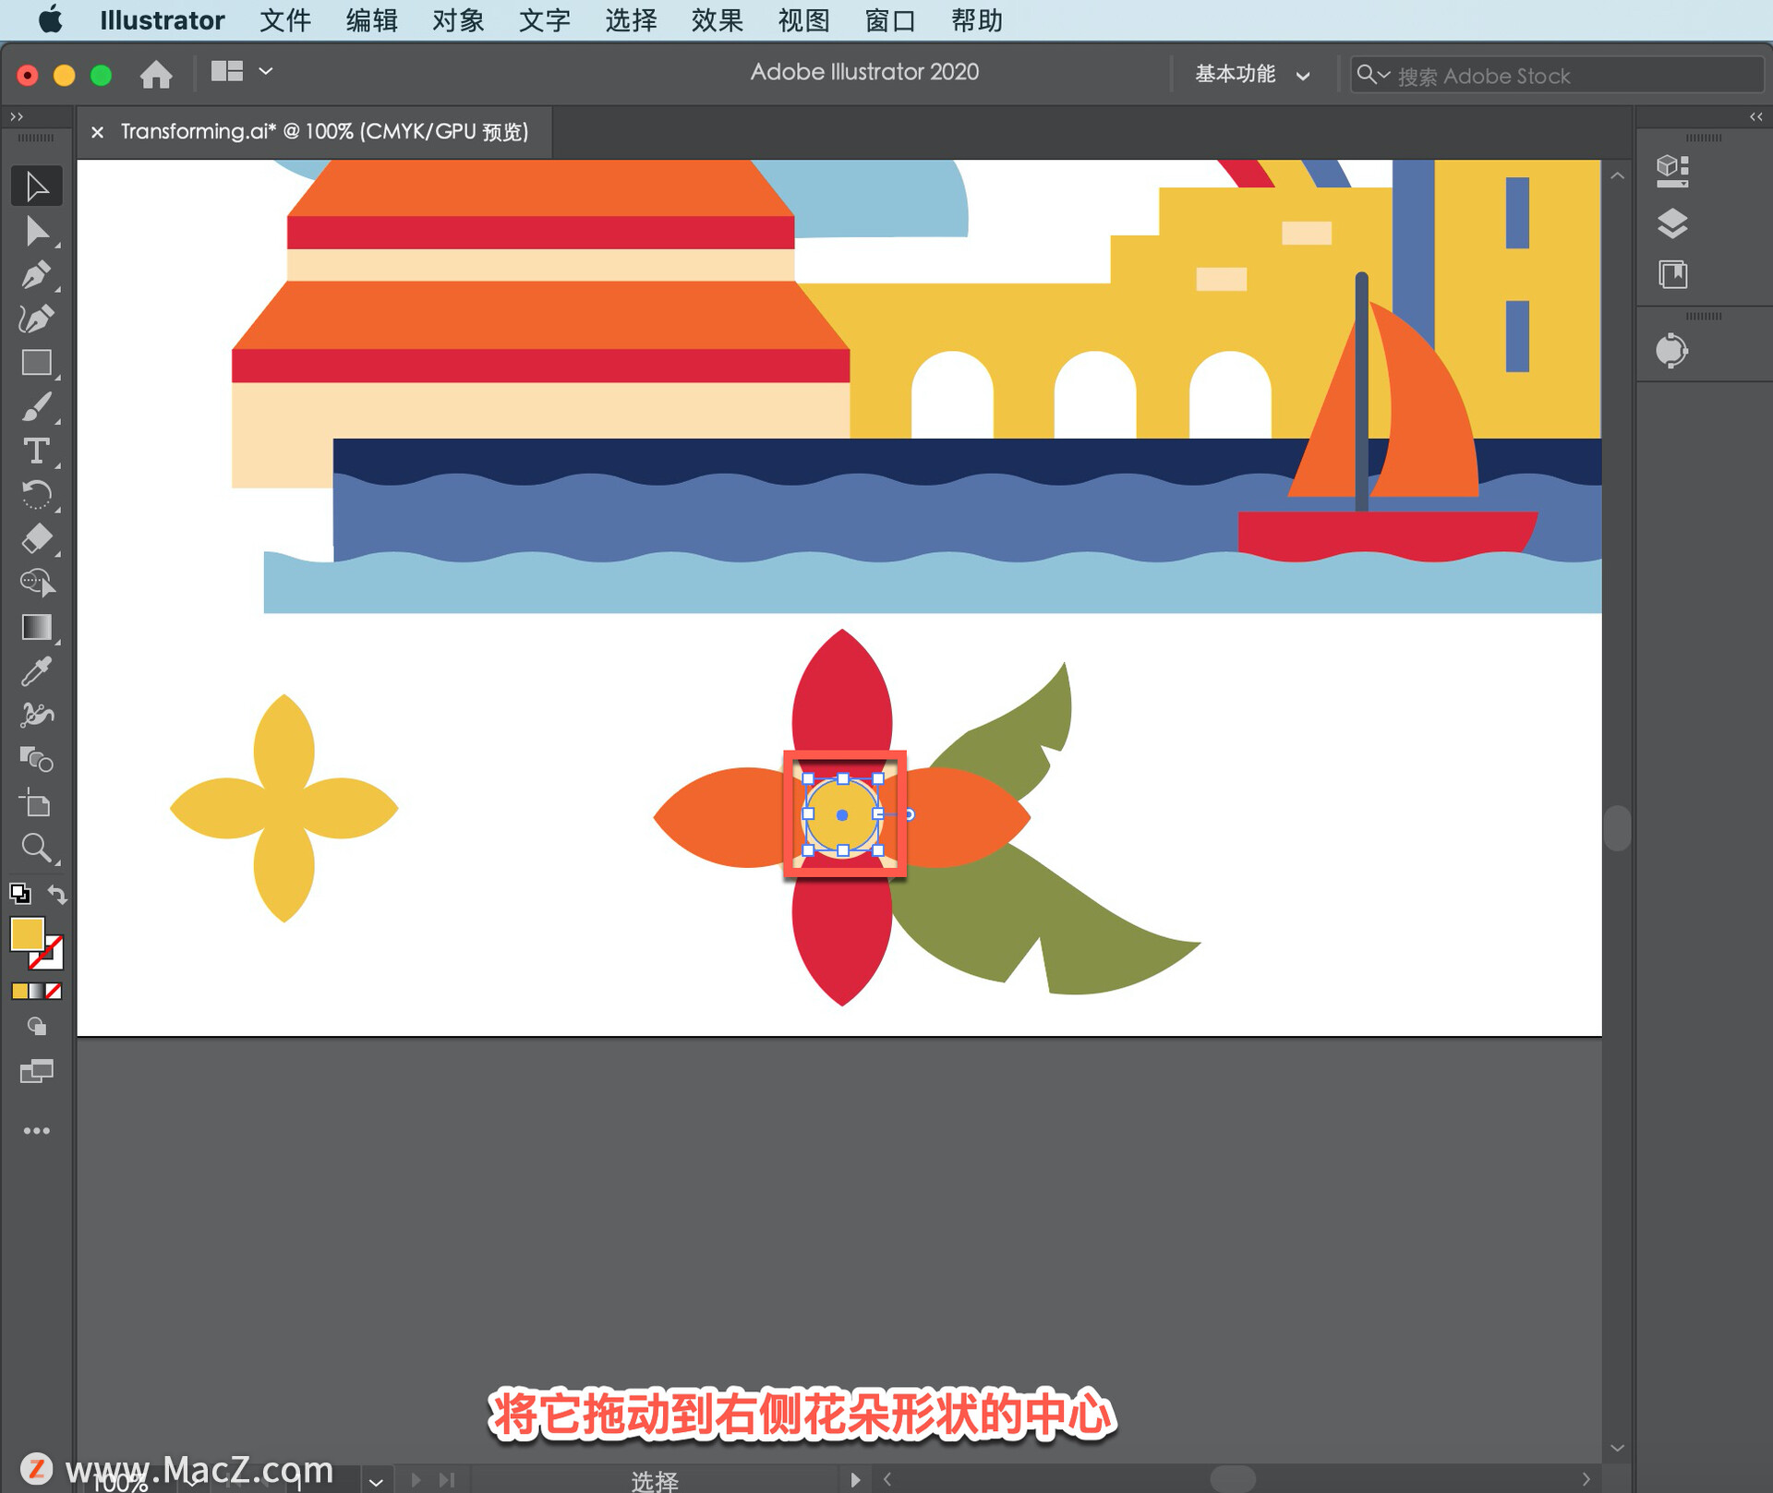Choose the Rectangle tool
1773x1493 pixels.
36,363
